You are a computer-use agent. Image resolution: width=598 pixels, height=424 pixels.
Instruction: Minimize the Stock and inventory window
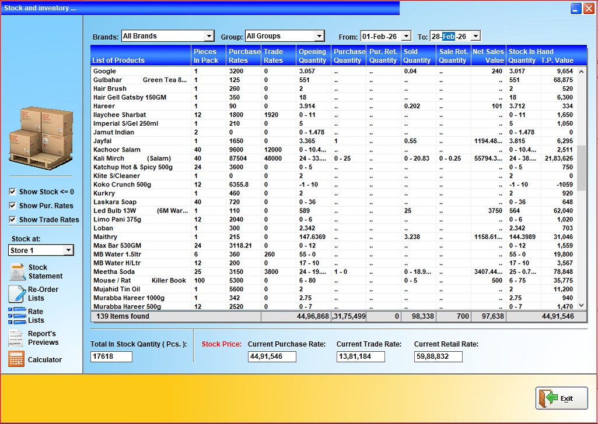(x=576, y=8)
